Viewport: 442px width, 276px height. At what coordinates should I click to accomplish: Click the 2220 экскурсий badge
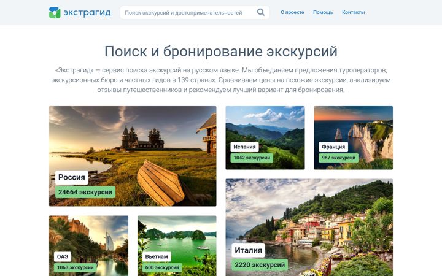click(x=260, y=265)
